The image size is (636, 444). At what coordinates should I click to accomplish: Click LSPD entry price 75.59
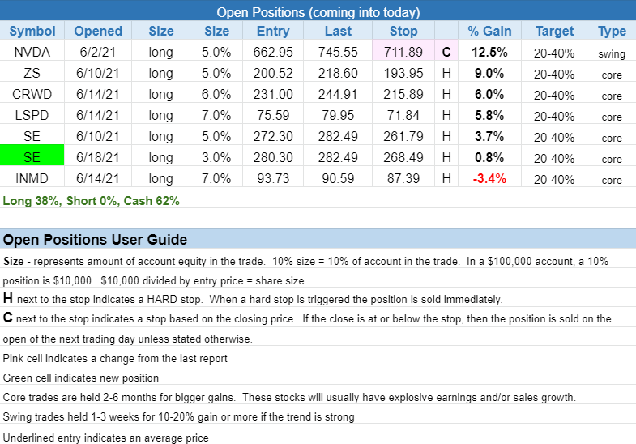pos(273,115)
